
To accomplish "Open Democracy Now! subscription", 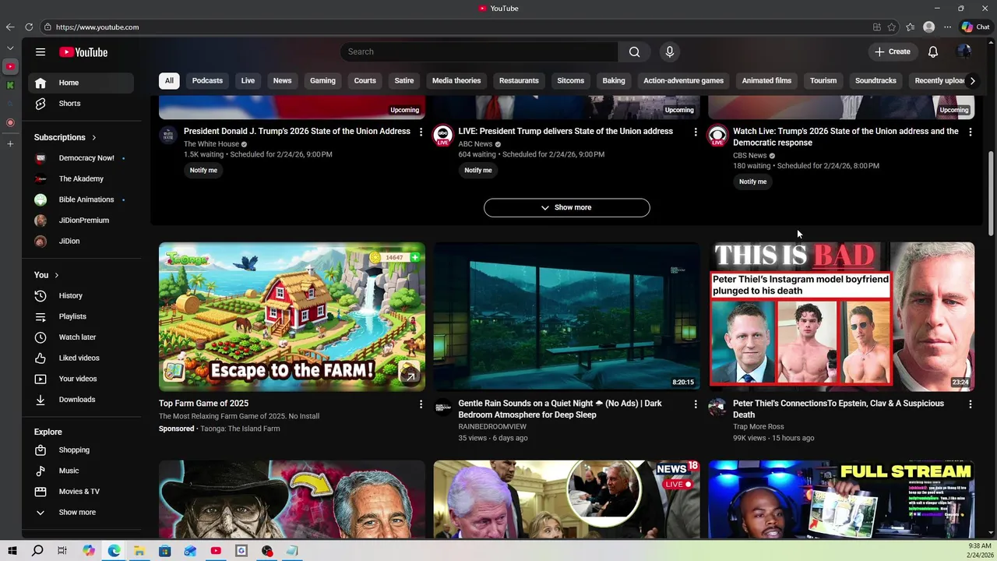I will pos(81,158).
